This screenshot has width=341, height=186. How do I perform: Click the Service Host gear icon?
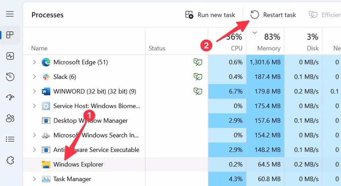[x=46, y=106]
